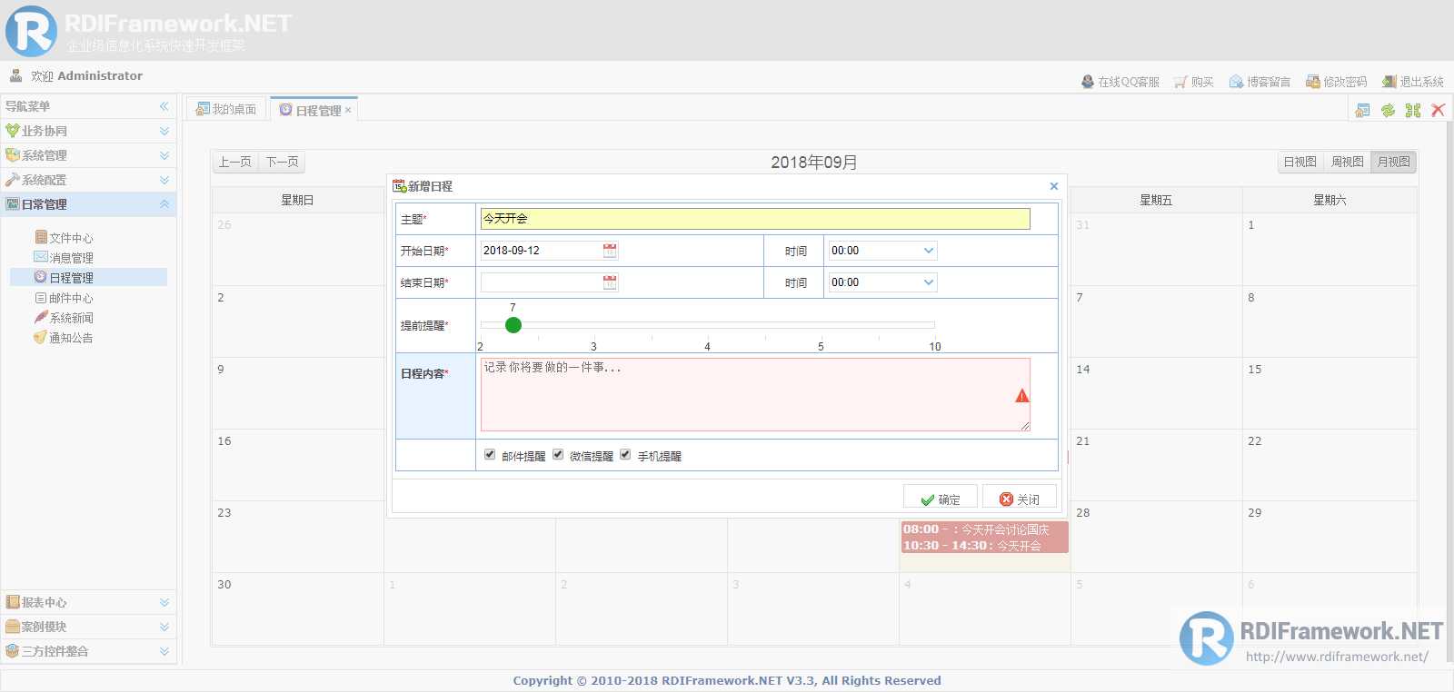1454x692 pixels.
Task: Open 系统新闻 in sidebar
Action: (x=64, y=318)
